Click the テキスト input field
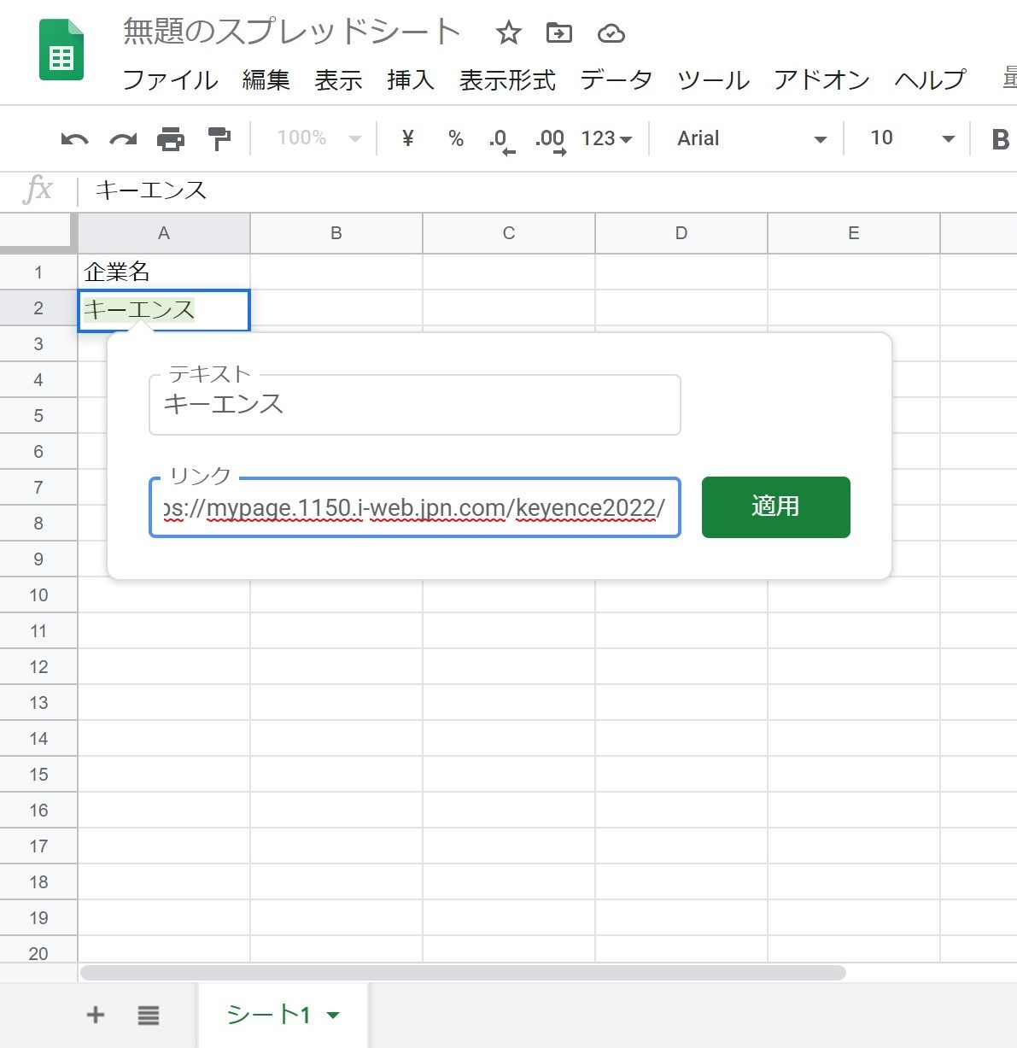 (x=415, y=405)
